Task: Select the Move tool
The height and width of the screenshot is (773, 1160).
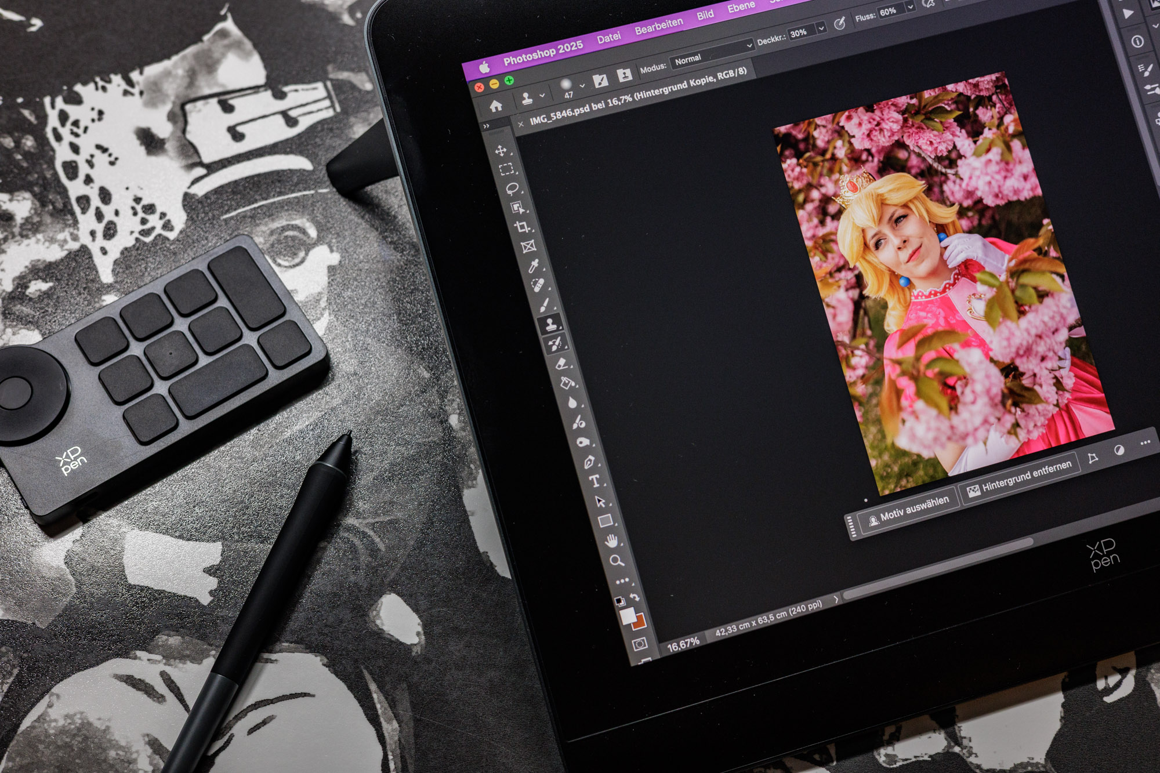Action: tap(501, 151)
